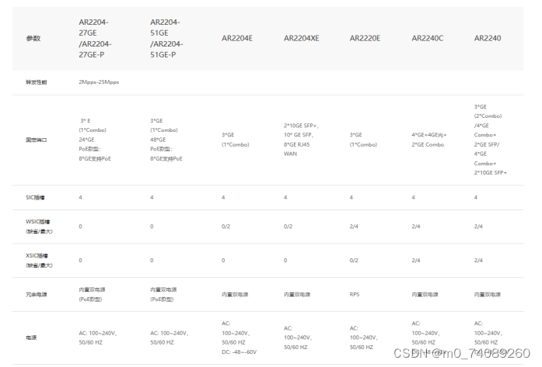Click '内置双电源' under AR2204E
Screen dimensions: 542x367
pyautogui.click(x=235, y=295)
